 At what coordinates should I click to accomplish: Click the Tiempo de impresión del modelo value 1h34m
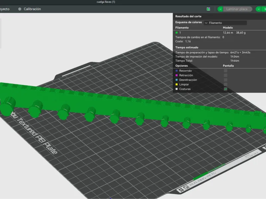click(x=235, y=56)
